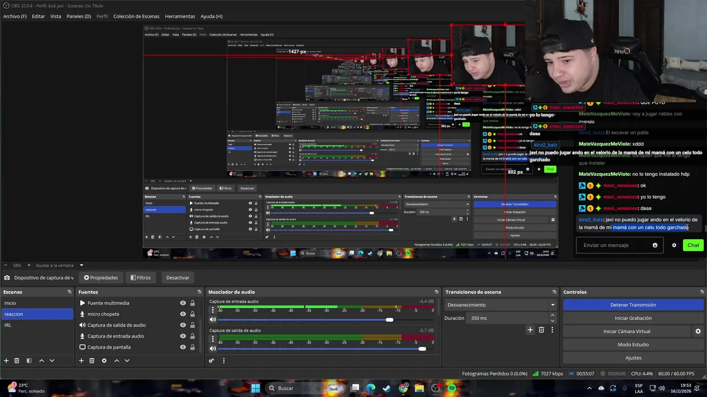Decrease transition duration with down arrow
Viewport: 707px width, 397px height.
552,321
